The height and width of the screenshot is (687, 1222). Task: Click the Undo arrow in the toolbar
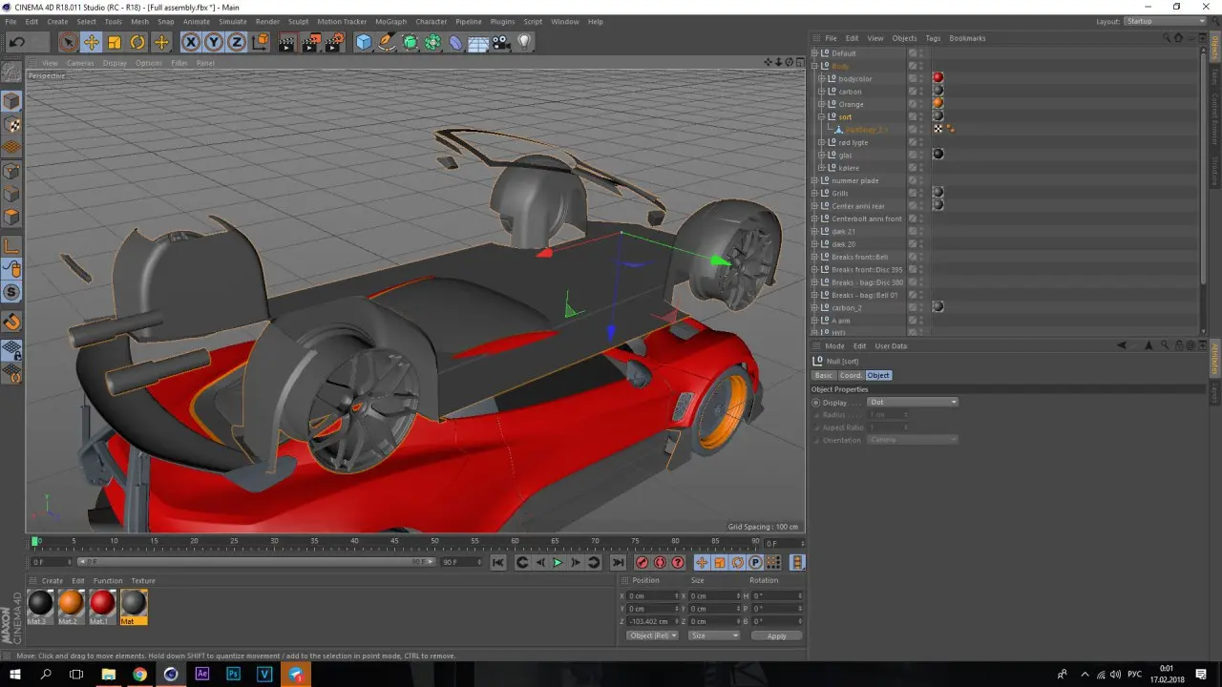click(16, 42)
